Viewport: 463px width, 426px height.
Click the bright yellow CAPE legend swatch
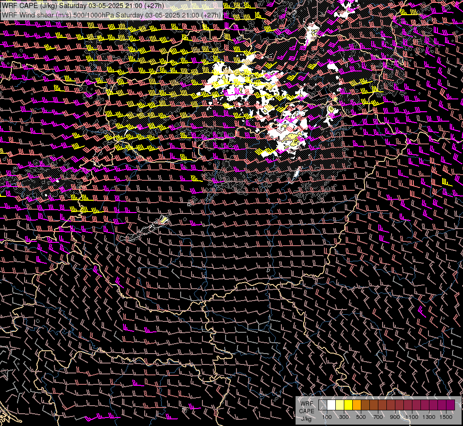349,405
